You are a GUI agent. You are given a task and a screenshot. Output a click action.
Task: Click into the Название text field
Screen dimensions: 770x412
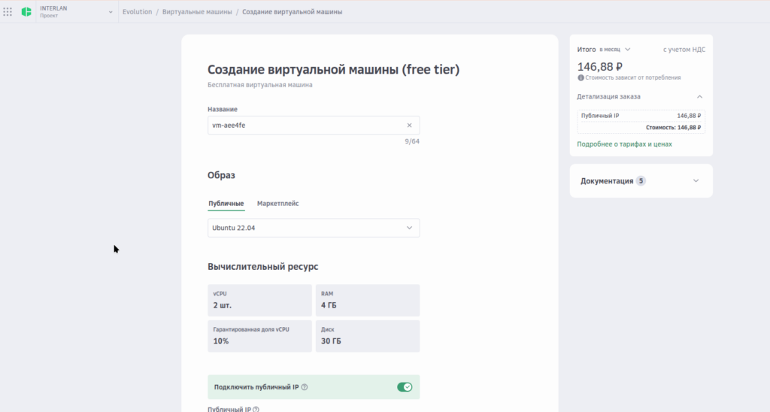pyautogui.click(x=305, y=126)
